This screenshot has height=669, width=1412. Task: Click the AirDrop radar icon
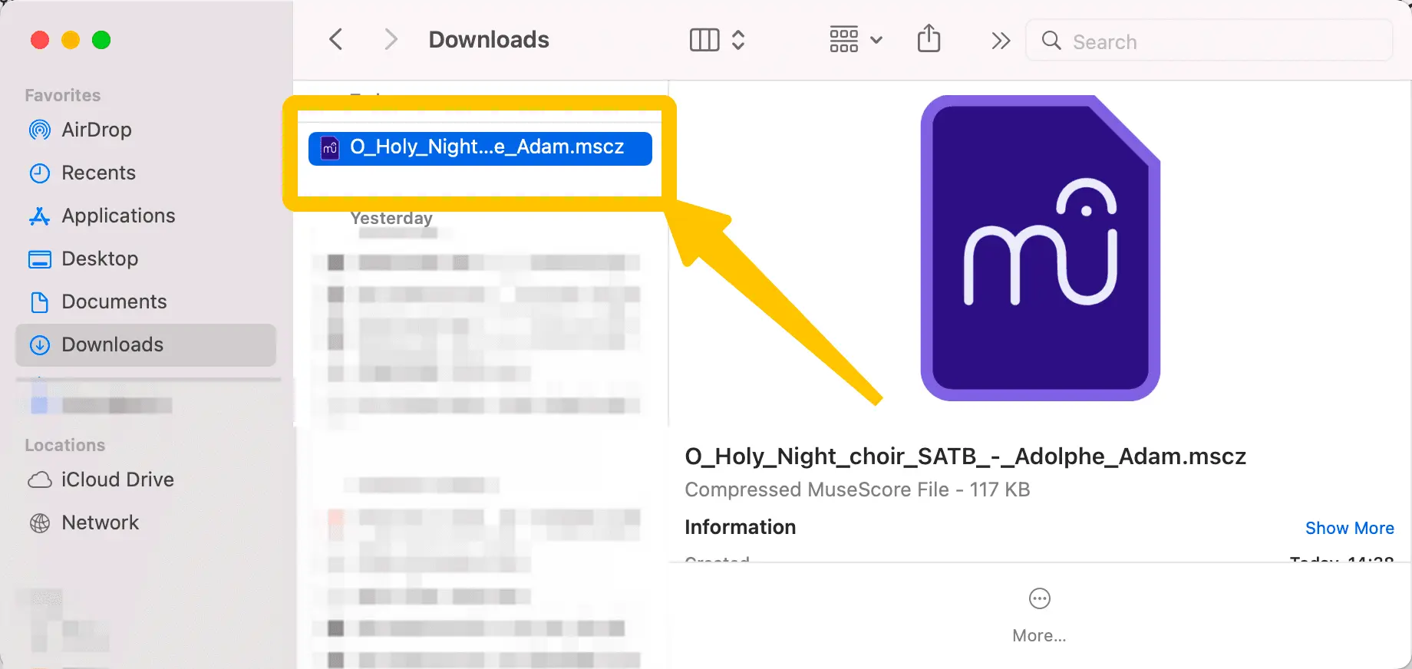(40, 130)
